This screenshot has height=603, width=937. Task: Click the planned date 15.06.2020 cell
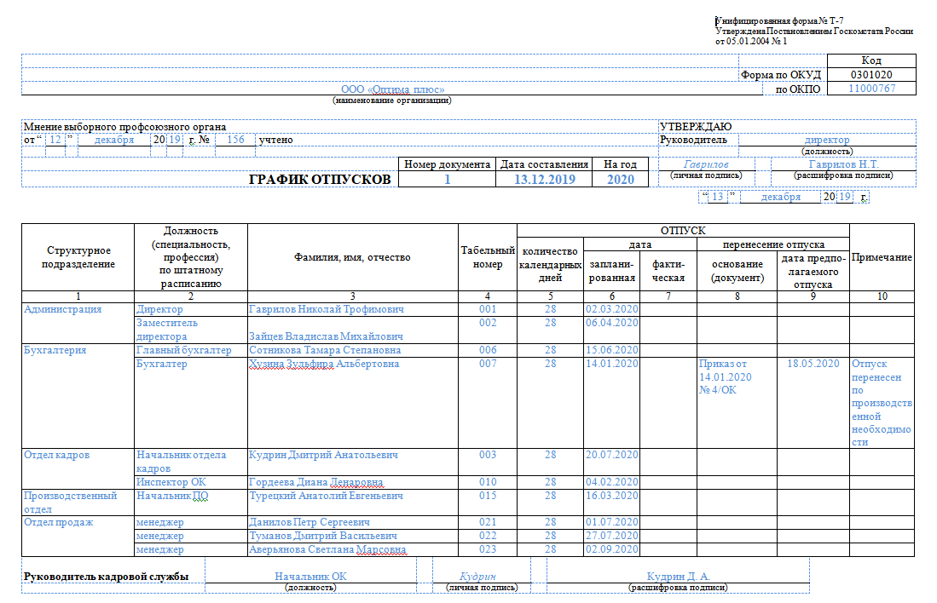tap(611, 350)
